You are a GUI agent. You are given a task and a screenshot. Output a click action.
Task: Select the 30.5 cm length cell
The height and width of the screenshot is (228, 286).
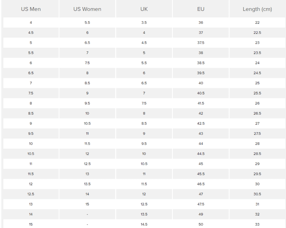[257, 194]
